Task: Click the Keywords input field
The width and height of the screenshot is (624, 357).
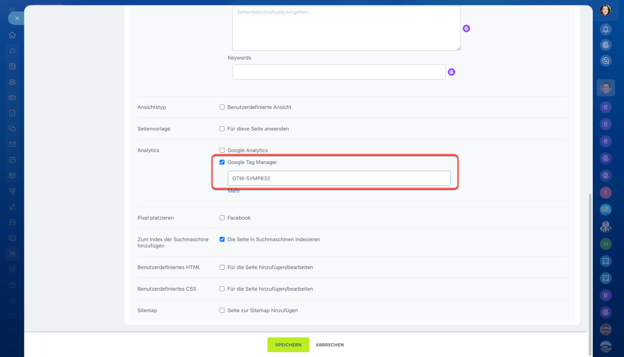Action: tap(338, 72)
